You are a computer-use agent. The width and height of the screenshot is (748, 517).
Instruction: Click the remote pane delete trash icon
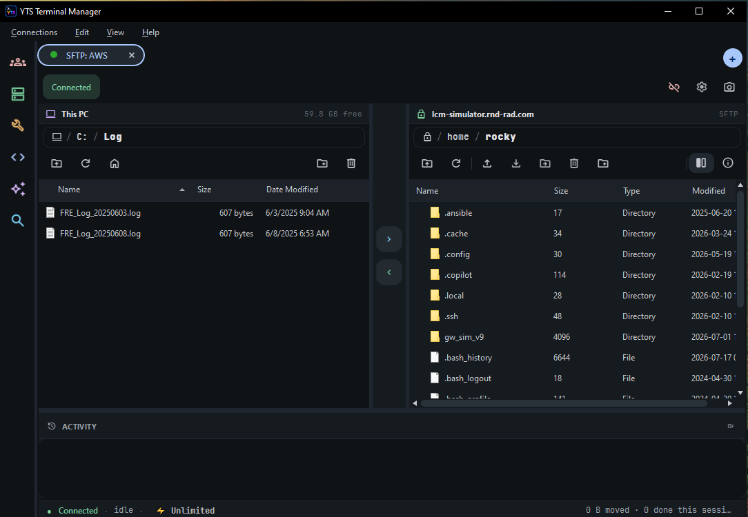tap(574, 163)
